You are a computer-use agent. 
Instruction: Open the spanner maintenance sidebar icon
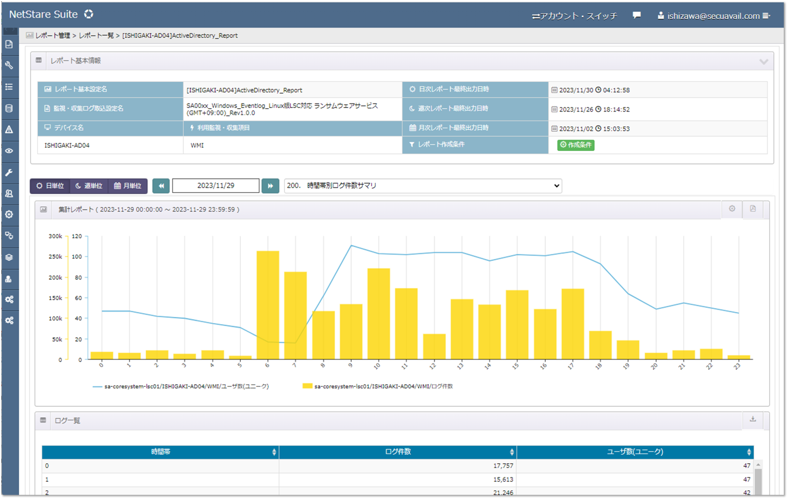[9, 172]
